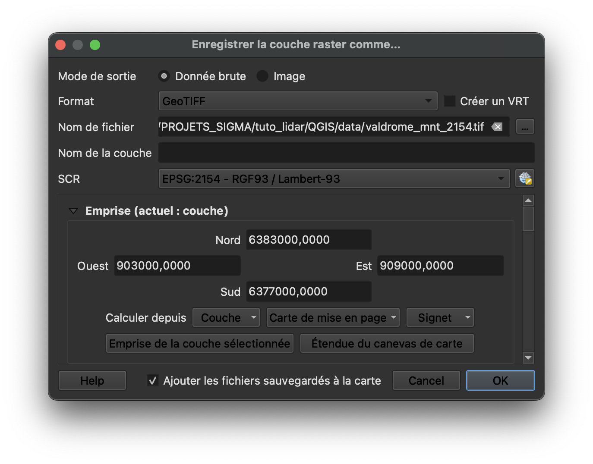Close the dialog with red window button
This screenshot has height=464, width=593.
click(60, 45)
